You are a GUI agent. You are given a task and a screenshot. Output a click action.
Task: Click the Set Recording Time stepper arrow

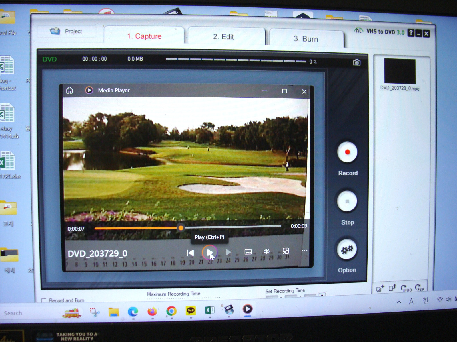coord(322,295)
